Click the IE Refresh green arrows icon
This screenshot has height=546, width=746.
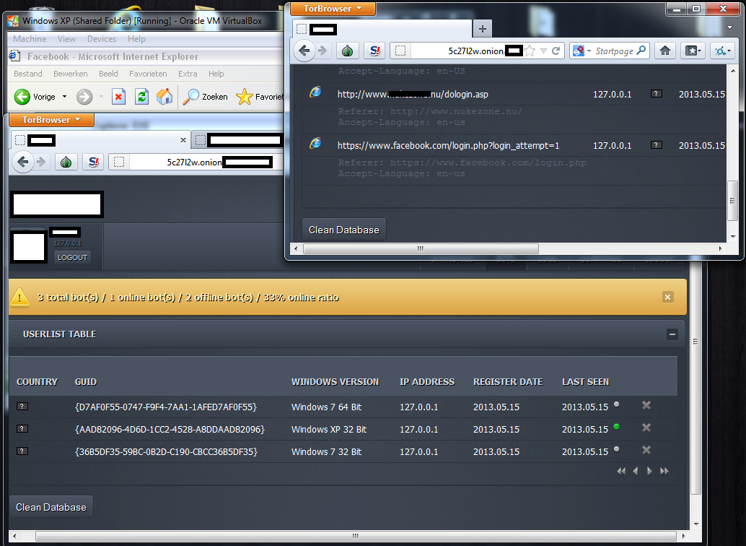(x=141, y=97)
